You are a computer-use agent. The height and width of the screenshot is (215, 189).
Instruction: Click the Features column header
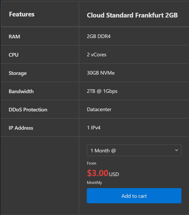[22, 14]
